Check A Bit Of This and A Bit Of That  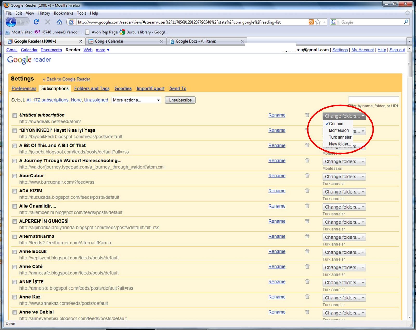[15, 146]
